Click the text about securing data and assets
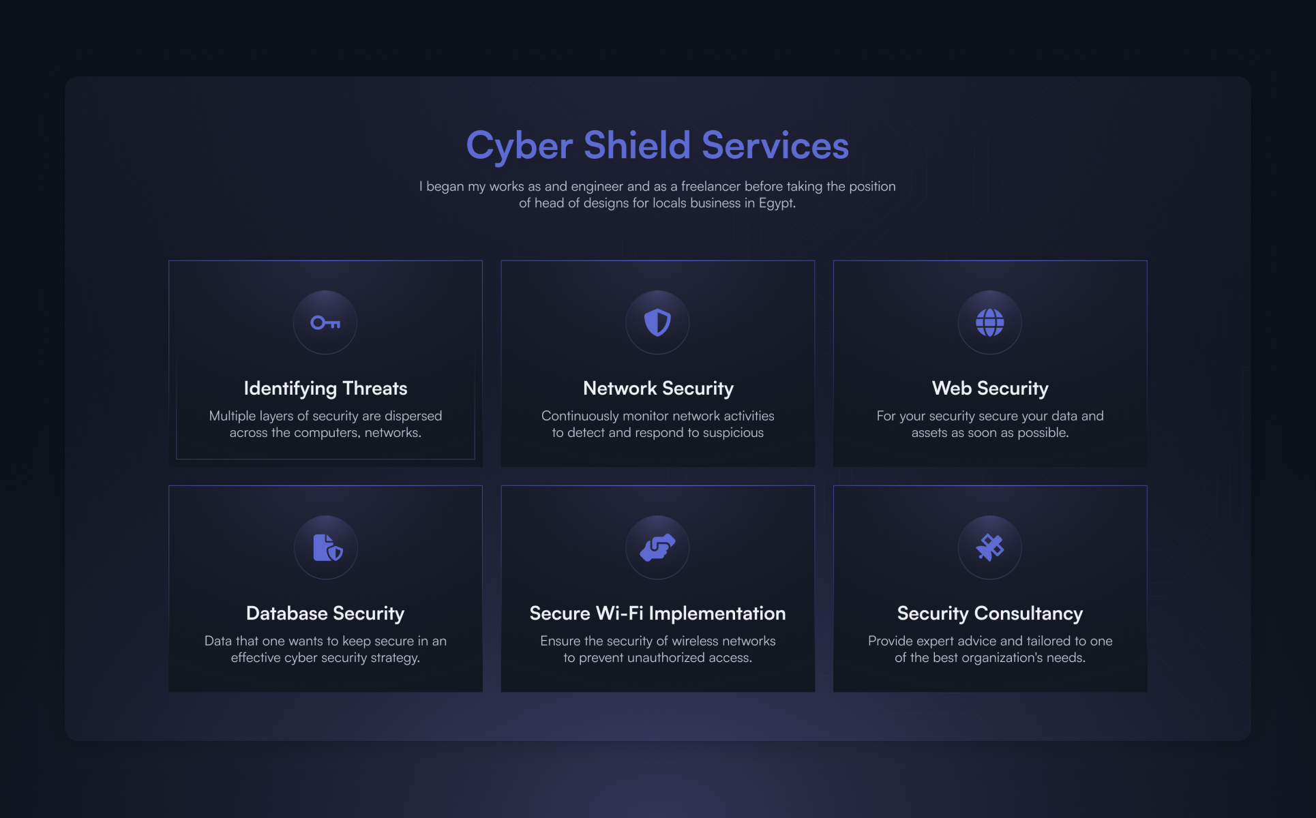This screenshot has height=818, width=1316. 990,424
